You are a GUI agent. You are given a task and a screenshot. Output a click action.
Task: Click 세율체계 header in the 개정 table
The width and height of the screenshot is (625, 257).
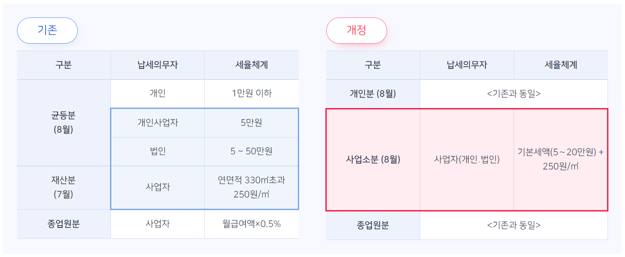tap(561, 65)
